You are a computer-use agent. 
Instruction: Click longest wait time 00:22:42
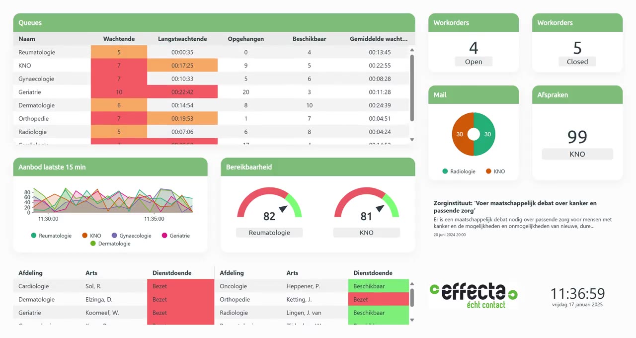coord(182,92)
